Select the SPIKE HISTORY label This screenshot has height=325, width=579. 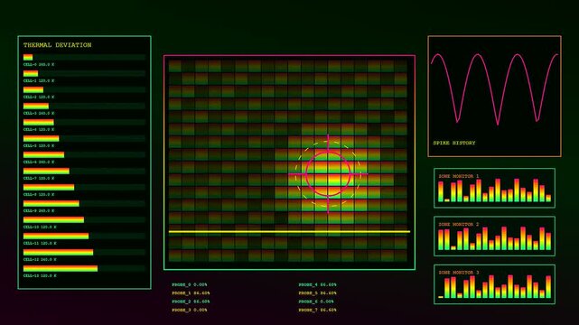coord(454,143)
